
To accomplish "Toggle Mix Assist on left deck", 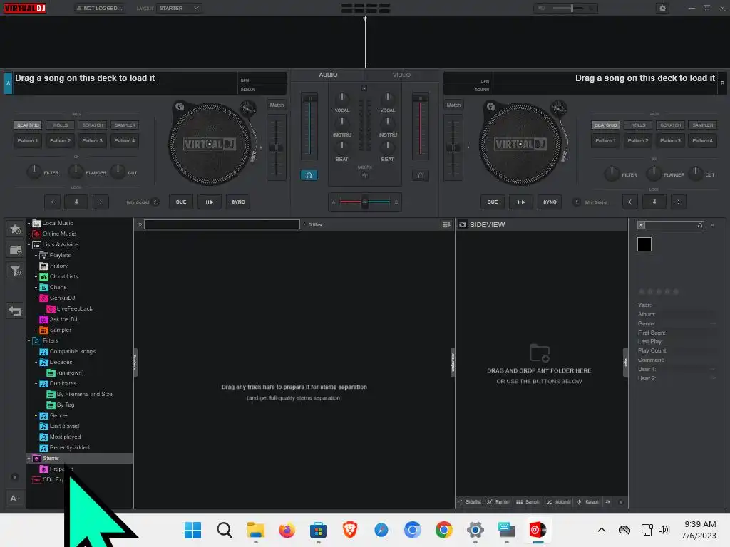I will [155, 202].
